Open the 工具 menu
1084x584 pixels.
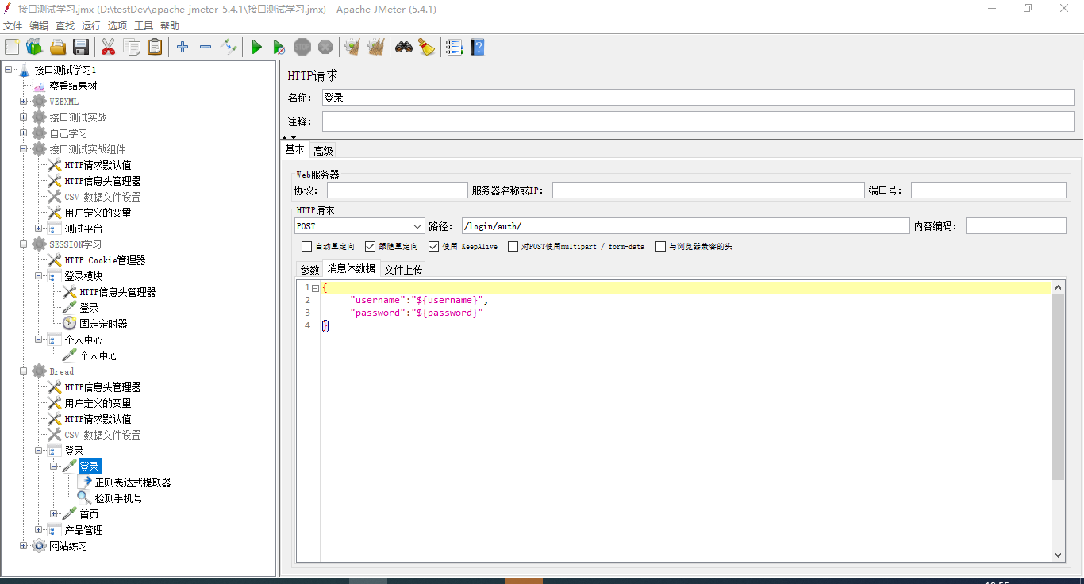click(144, 26)
